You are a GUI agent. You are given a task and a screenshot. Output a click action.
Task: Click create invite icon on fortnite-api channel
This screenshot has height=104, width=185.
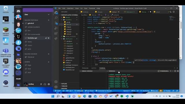(46, 38)
